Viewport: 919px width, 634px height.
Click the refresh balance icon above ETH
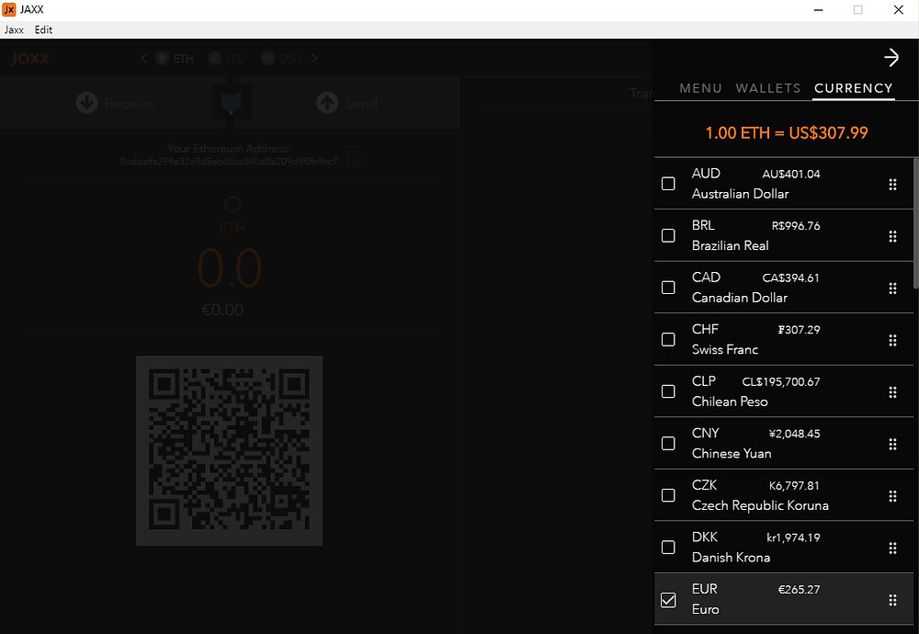click(x=233, y=204)
